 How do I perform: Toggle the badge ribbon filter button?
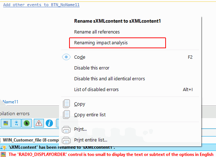click(x=16, y=123)
